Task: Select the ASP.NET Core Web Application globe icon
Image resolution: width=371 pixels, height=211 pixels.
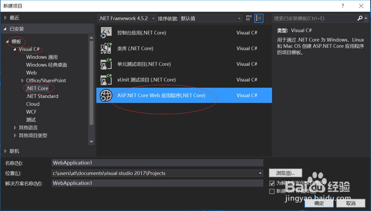Action: coord(106,95)
